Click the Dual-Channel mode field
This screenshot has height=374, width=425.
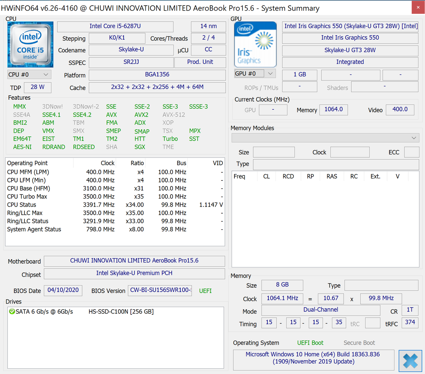pyautogui.click(x=321, y=310)
